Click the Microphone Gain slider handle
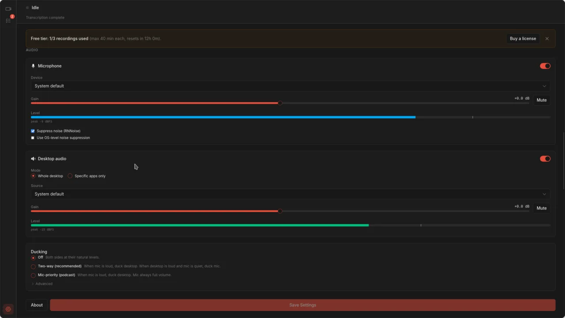 (x=280, y=103)
